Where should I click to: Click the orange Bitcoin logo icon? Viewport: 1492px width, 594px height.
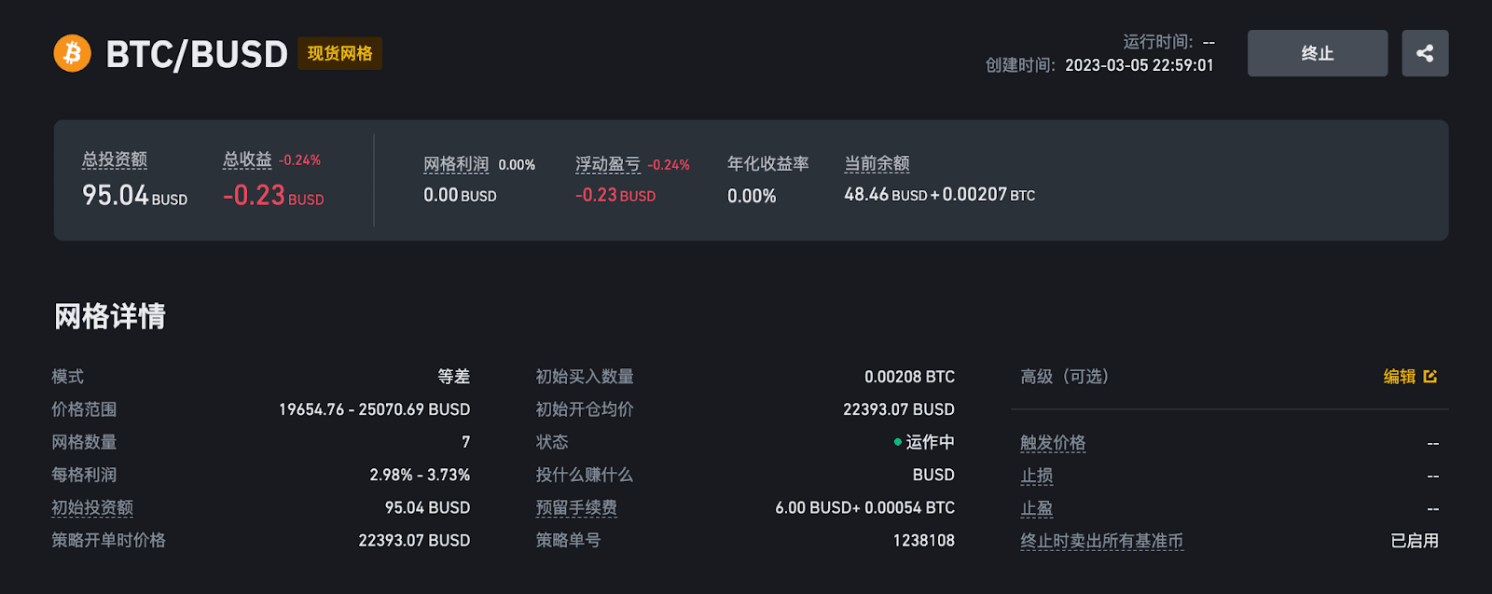73,53
